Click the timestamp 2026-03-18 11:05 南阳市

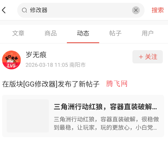pyautogui.click(x=56, y=65)
